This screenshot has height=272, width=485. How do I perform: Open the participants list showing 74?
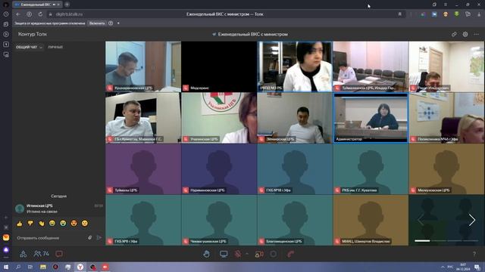[42, 254]
